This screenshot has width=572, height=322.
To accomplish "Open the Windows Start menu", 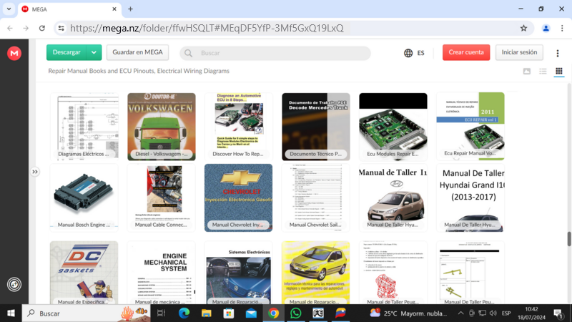I will (x=11, y=313).
